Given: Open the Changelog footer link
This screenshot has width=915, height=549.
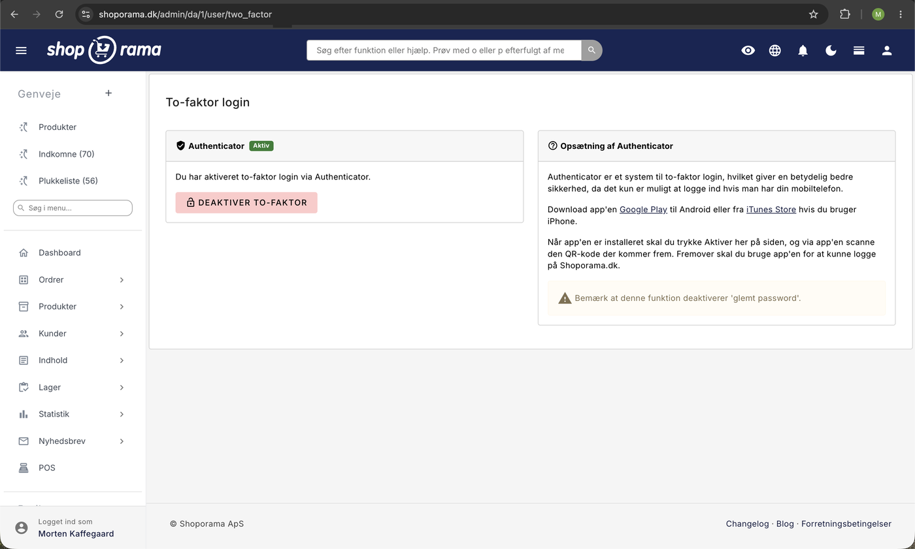Looking at the screenshot, I should tap(747, 524).
